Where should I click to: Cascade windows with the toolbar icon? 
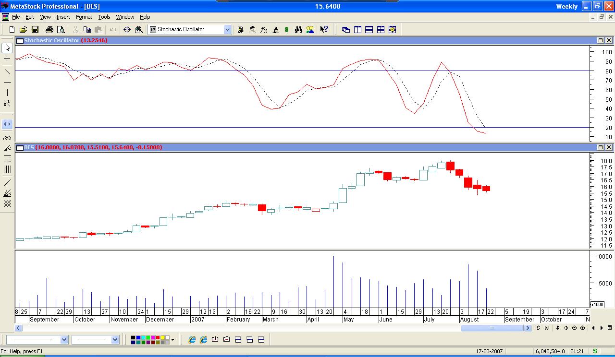346,29
